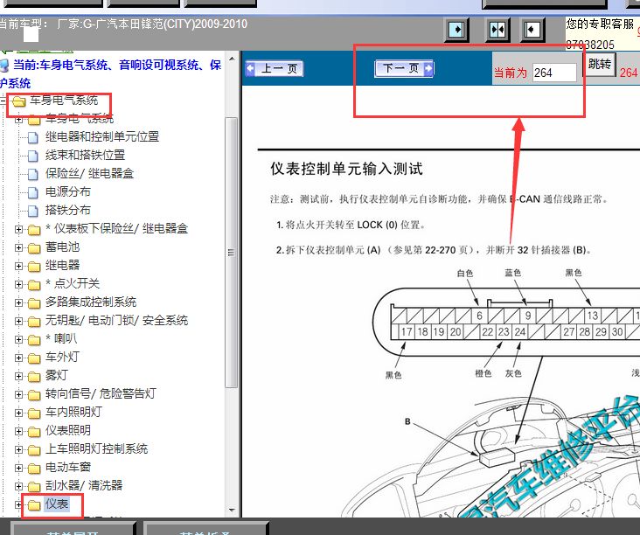This screenshot has width=640, height=535.
Task: Click the page number field showing 264
Action: (553, 73)
